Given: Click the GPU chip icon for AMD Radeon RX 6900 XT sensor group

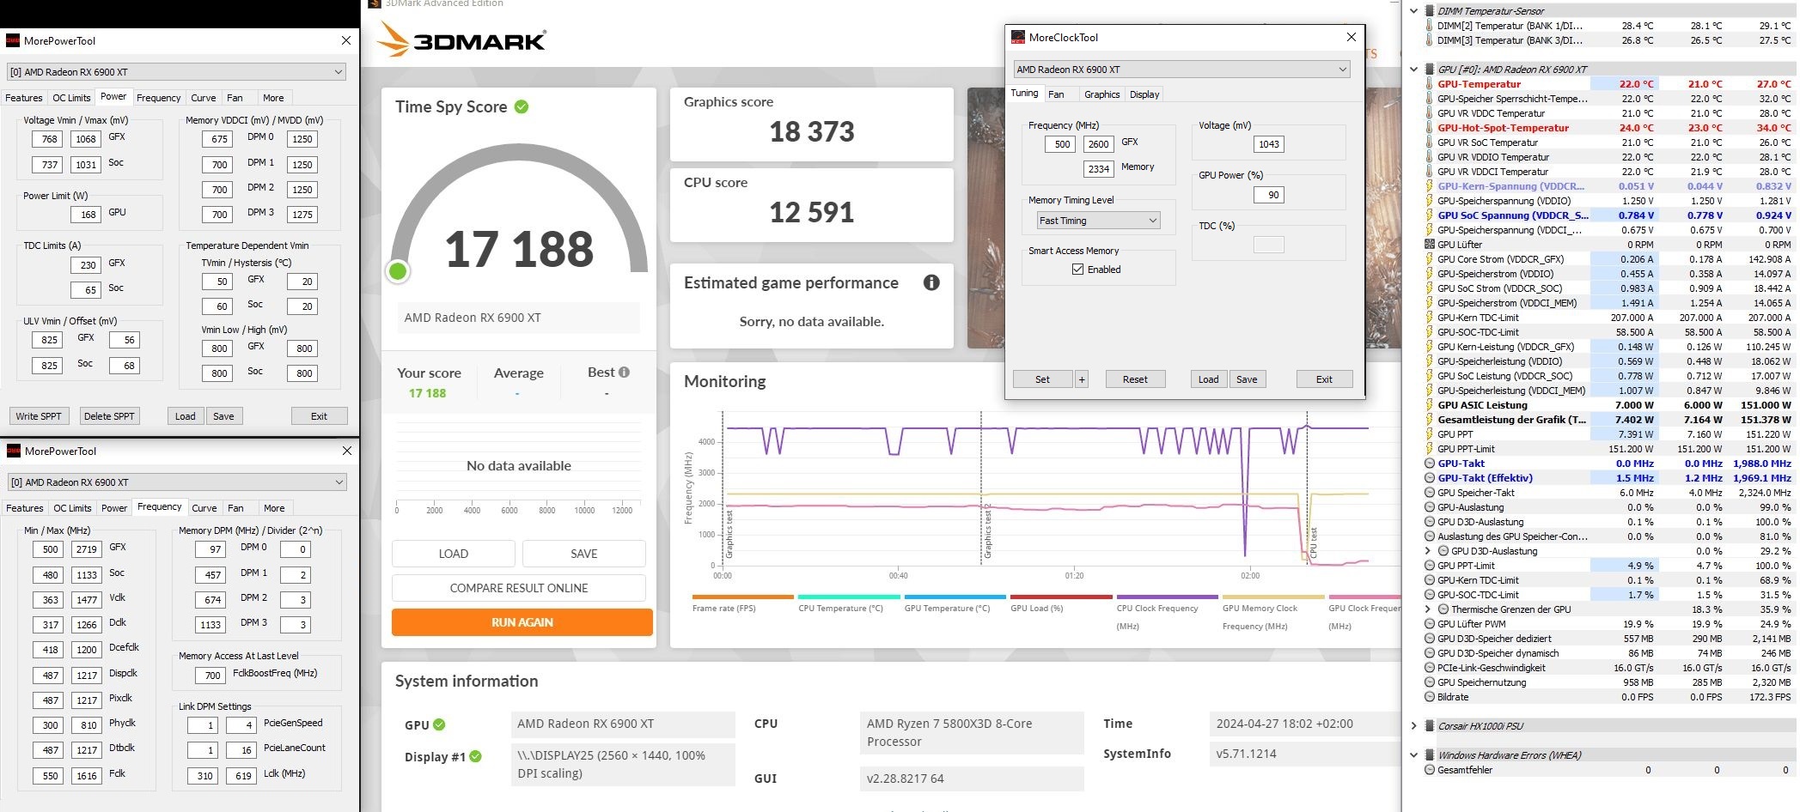Looking at the screenshot, I should [1430, 70].
